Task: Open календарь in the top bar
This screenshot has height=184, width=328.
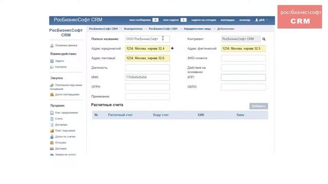Action: 228,20
